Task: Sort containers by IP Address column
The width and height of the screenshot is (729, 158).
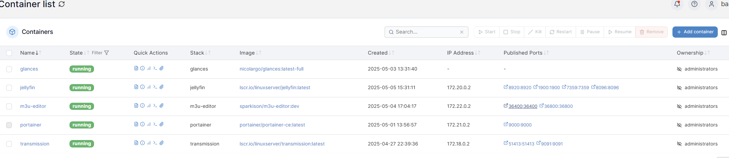Action: point(464,53)
